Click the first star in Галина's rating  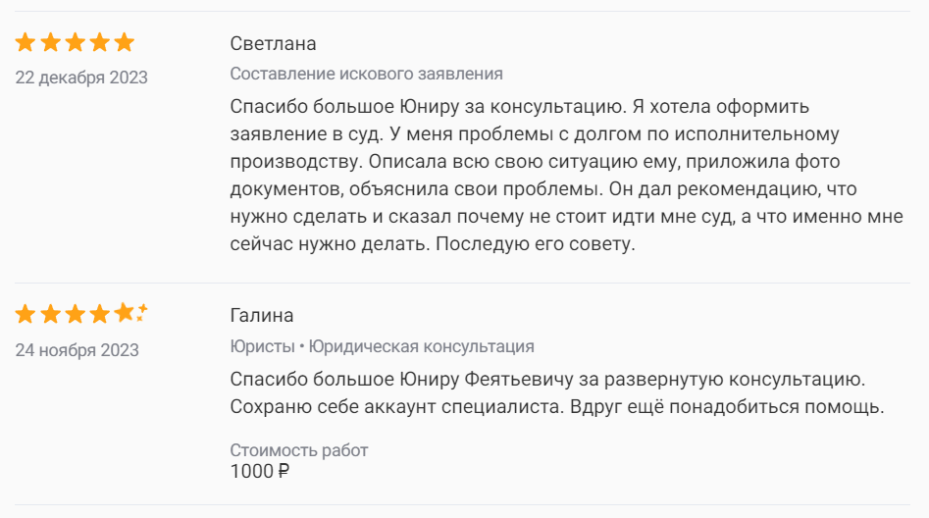click(x=26, y=315)
